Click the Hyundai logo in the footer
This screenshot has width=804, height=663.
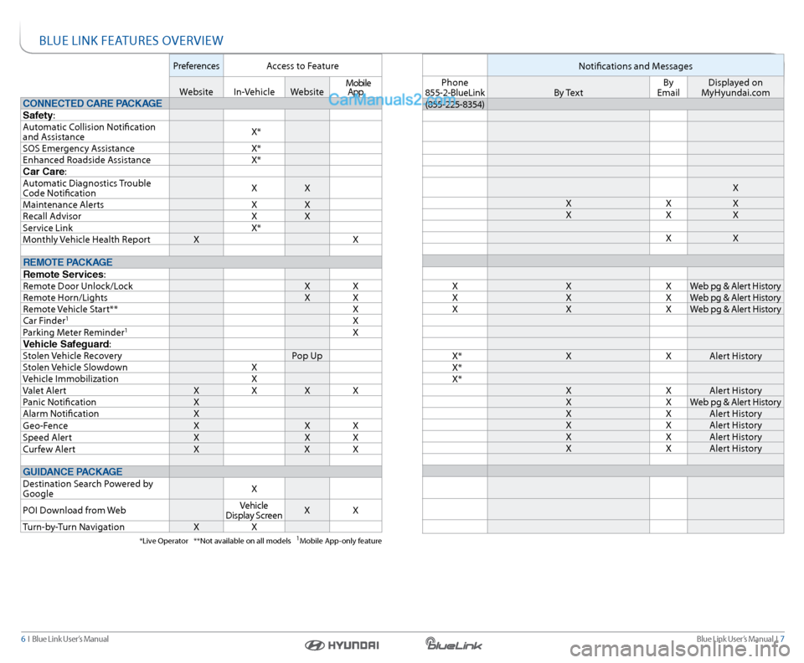tap(342, 645)
